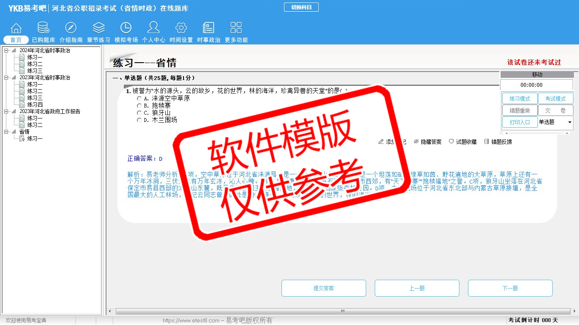Open 介绍指南 compass icon
This screenshot has width=579, height=325.
[71, 28]
